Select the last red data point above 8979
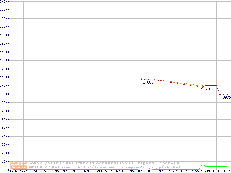This screenshot has height=173, width=231. pyautogui.click(x=227, y=94)
